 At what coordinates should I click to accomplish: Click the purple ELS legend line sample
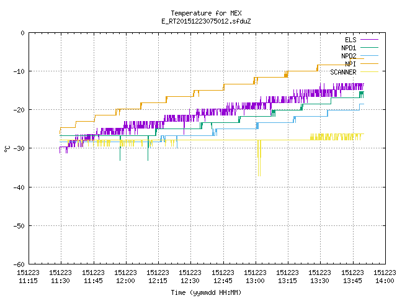click(369, 40)
